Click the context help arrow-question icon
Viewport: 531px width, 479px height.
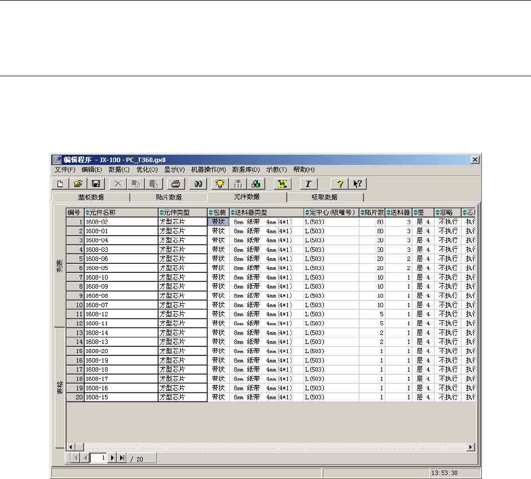point(357,184)
